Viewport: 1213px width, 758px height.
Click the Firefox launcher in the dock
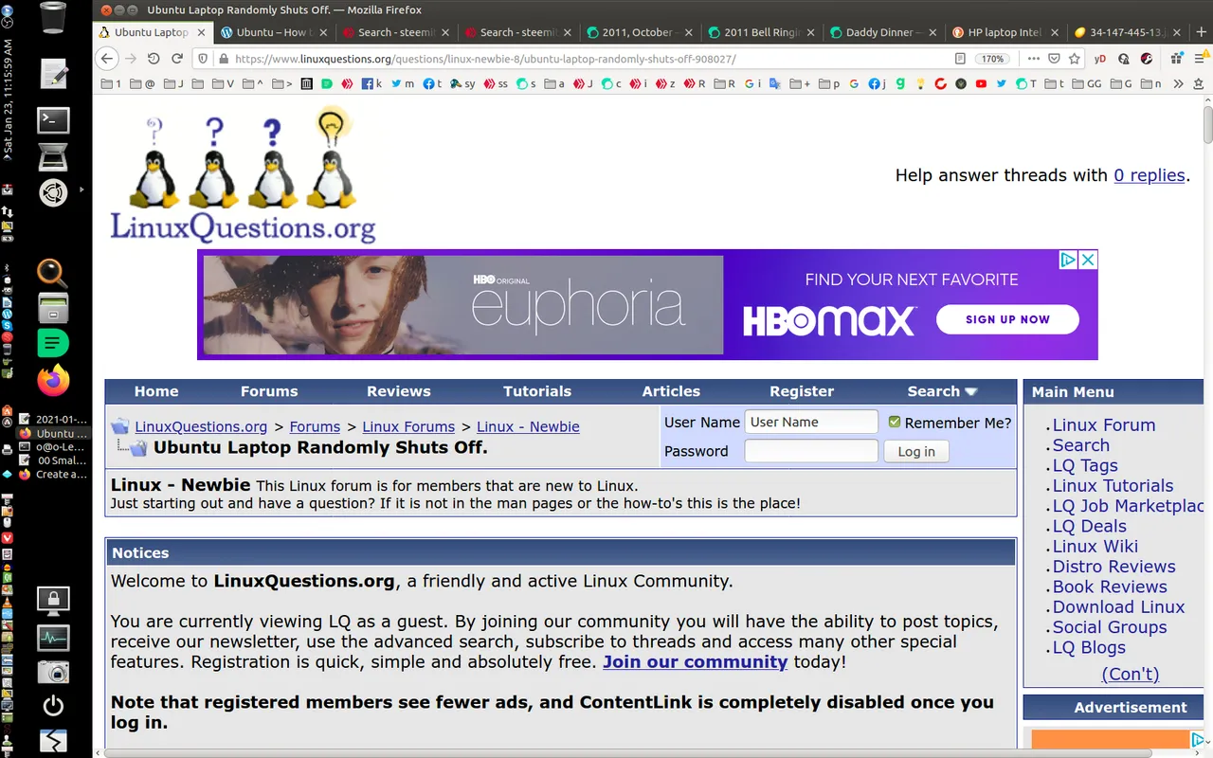[x=53, y=380]
